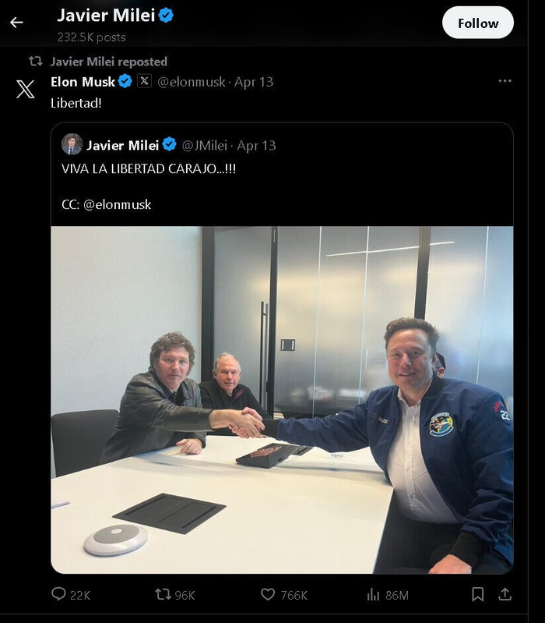Image resolution: width=545 pixels, height=623 pixels.
Task: Click the reply comment icon
Action: click(x=59, y=594)
